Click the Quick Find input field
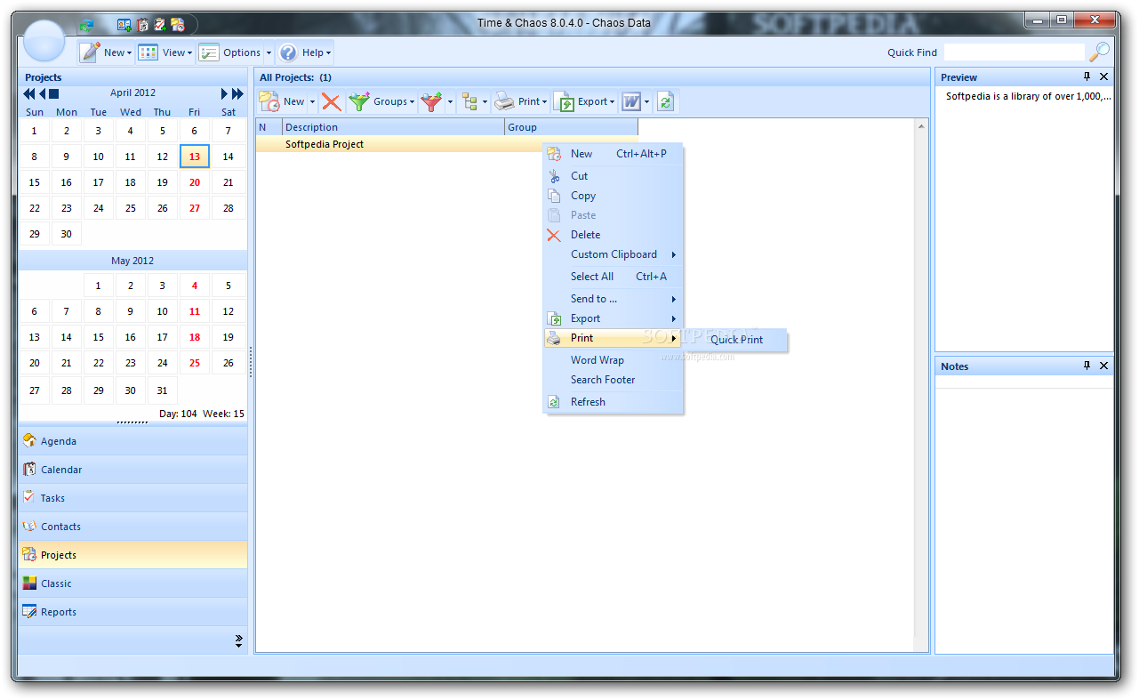The image size is (1139, 700). [x=1014, y=52]
